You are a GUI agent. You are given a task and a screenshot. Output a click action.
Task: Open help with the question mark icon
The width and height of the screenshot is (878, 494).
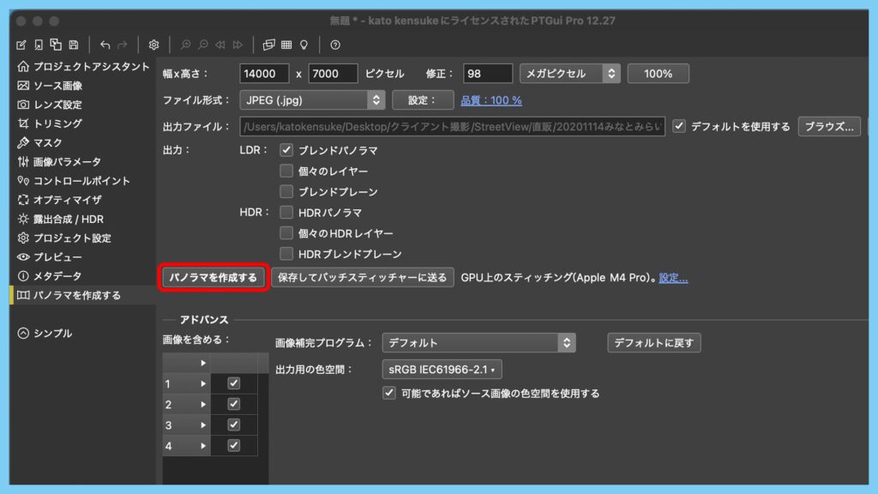335,45
